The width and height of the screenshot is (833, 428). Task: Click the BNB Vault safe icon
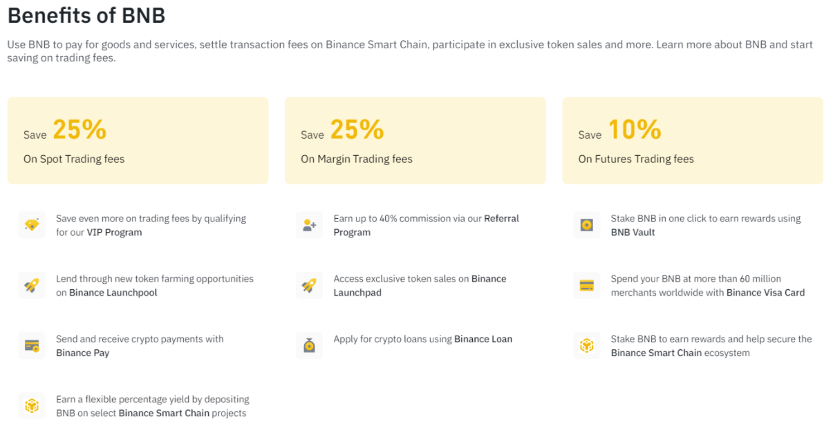[x=586, y=225]
